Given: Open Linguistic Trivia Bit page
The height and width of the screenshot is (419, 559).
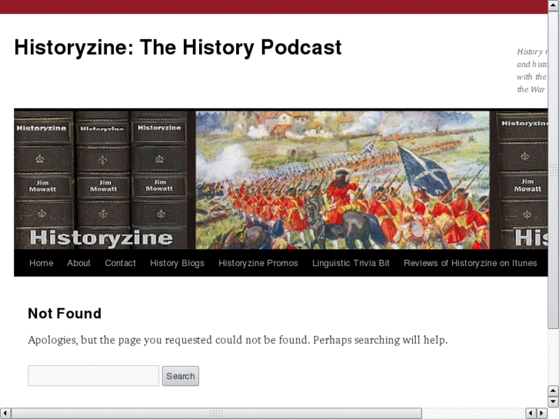Looking at the screenshot, I should 351,263.
